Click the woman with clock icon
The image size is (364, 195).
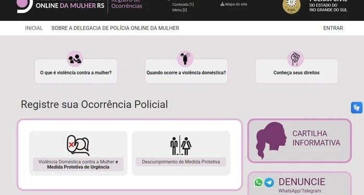click(185, 59)
